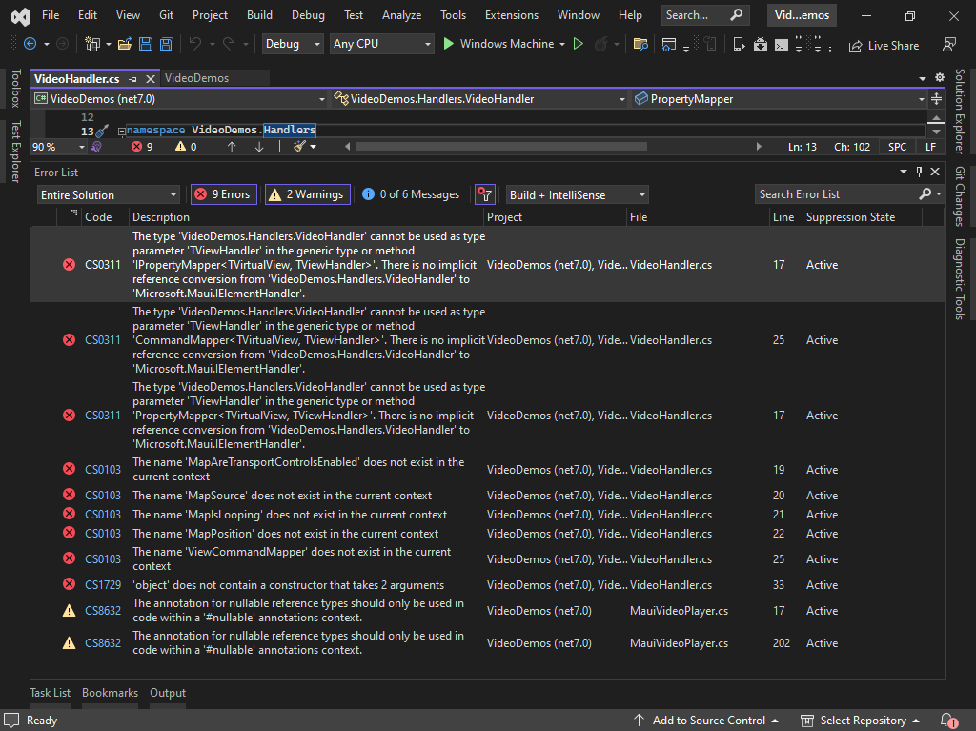The width and height of the screenshot is (976, 731).
Task: Click the Undo icon in the toolbar
Action: click(196, 43)
